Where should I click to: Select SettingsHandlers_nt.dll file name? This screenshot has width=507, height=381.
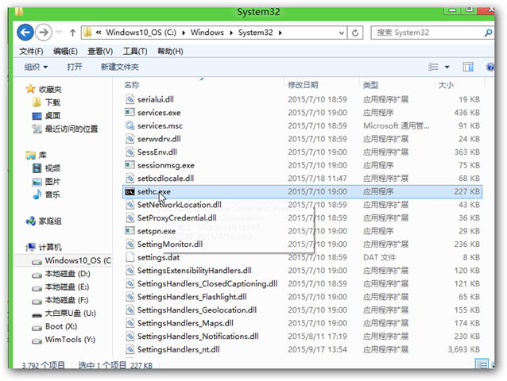(x=179, y=350)
